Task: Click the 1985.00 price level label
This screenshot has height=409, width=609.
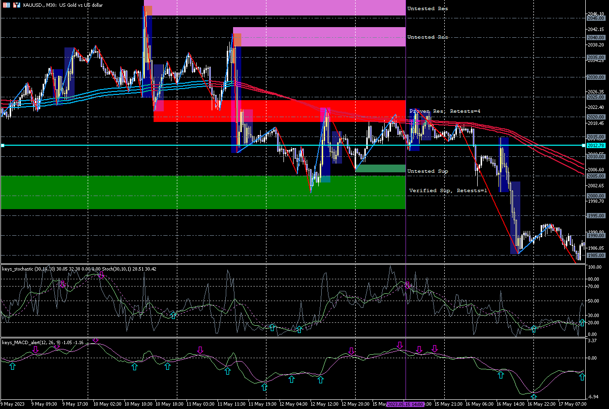Action: [x=595, y=255]
